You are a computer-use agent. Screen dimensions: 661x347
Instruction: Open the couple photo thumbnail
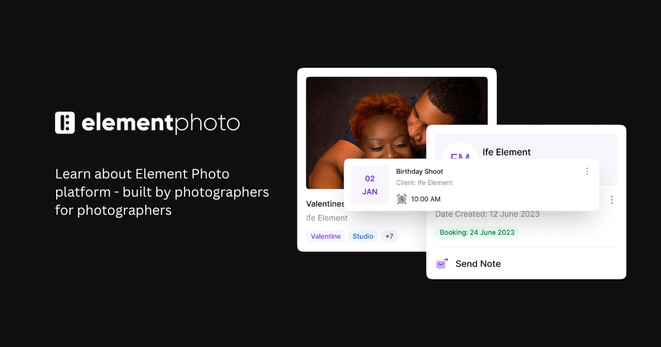(397, 133)
